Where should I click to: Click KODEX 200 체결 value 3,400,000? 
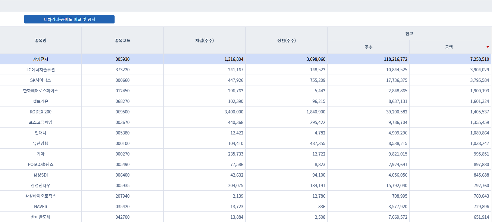[x=234, y=112]
